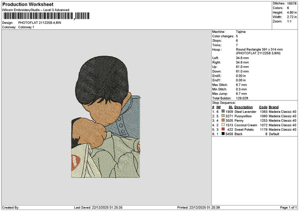Select the 'Code' column header
Viewport: 299px width, 211px height.
[x=263, y=107]
